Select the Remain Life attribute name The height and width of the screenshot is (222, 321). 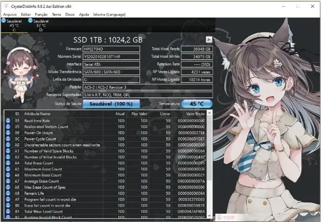click(34, 193)
